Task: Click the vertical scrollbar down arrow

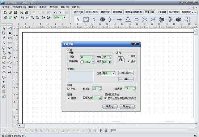Action: [196, 123]
